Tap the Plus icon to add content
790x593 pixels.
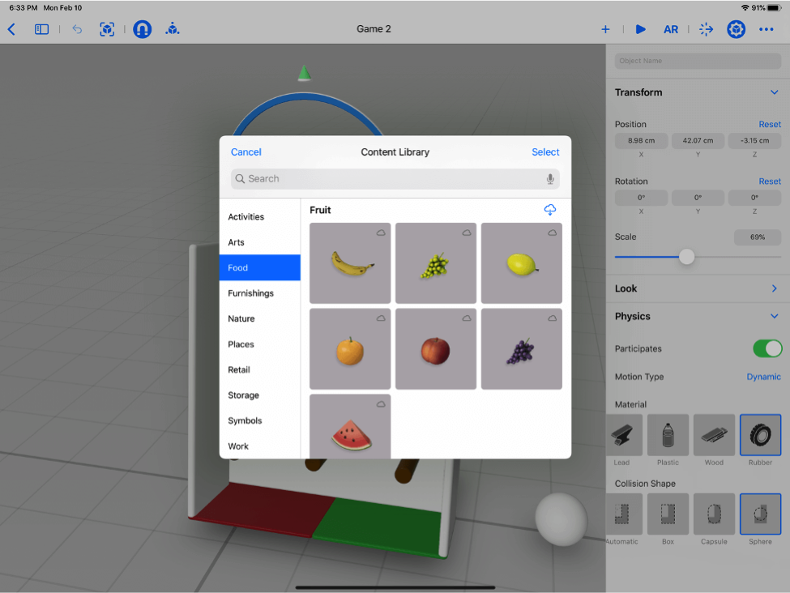point(605,28)
